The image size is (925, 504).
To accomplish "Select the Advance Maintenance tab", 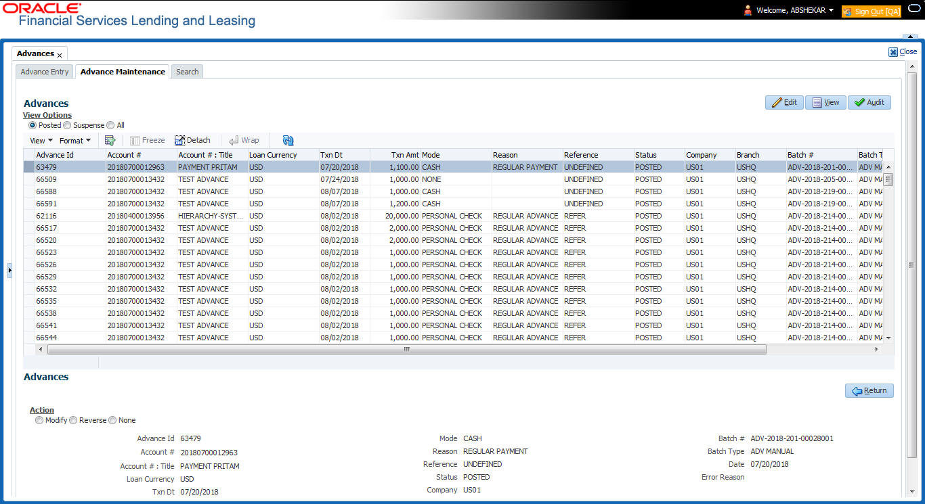I will point(123,72).
